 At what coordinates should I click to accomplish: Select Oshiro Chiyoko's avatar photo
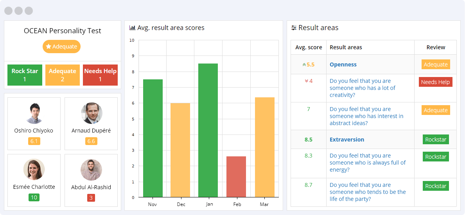pyautogui.click(x=34, y=113)
